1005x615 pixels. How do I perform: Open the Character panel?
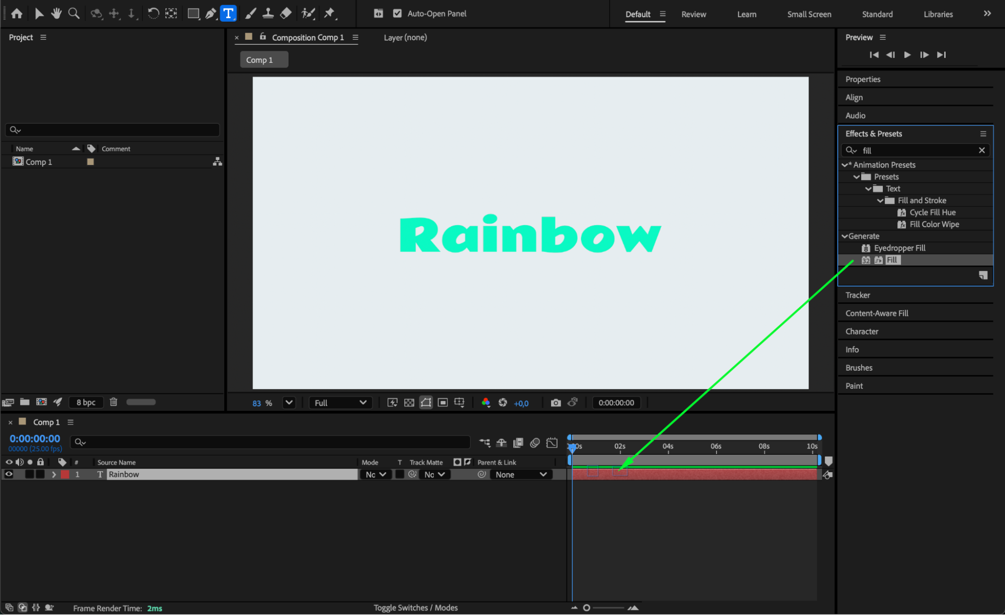pos(862,331)
